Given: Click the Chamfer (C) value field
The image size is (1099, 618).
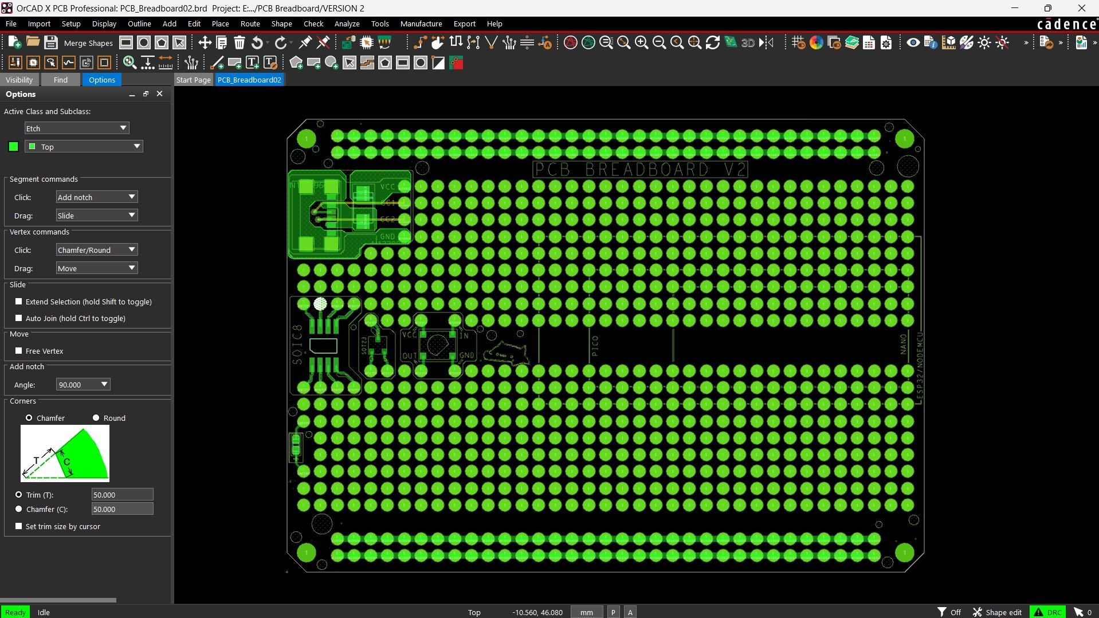Looking at the screenshot, I should click(122, 509).
